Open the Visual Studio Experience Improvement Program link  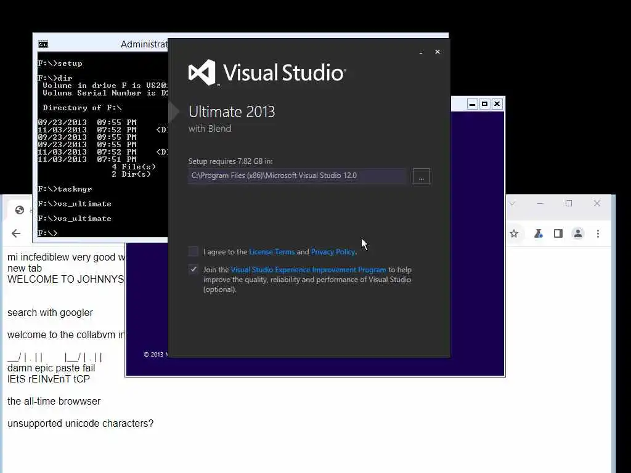pos(308,270)
